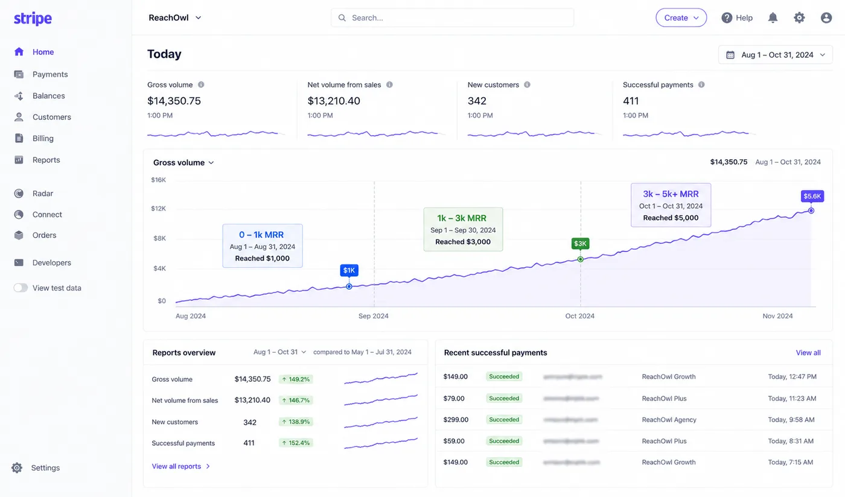Open the Orders sidebar item

click(x=45, y=235)
